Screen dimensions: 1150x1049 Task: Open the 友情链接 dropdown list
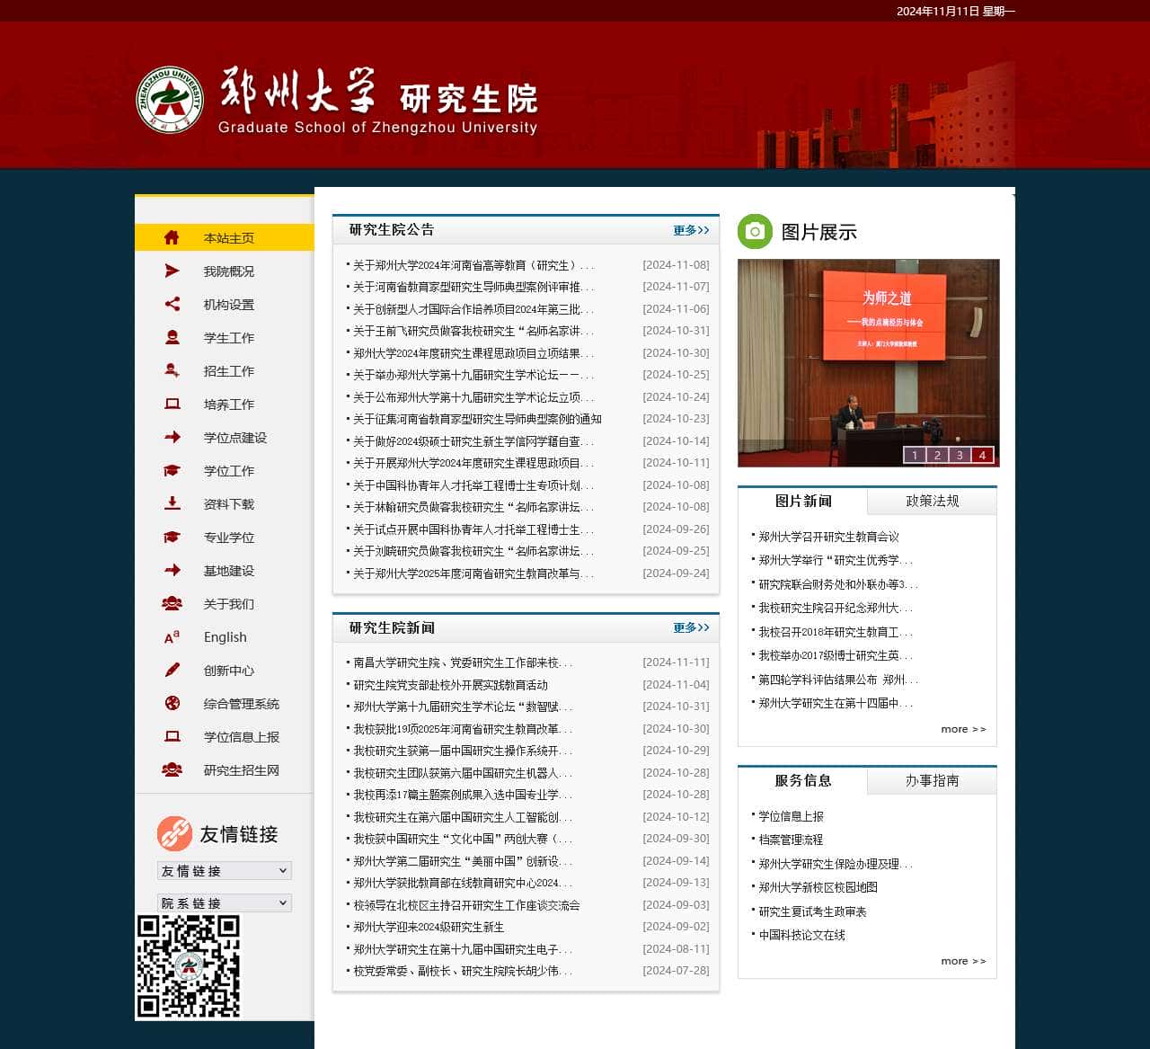225,870
